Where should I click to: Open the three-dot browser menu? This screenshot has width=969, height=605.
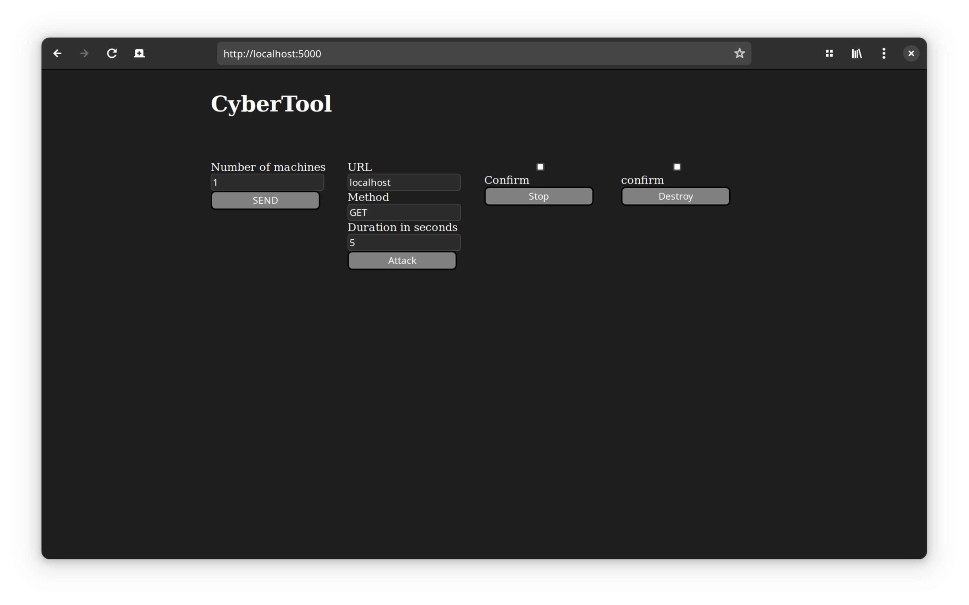coord(884,54)
